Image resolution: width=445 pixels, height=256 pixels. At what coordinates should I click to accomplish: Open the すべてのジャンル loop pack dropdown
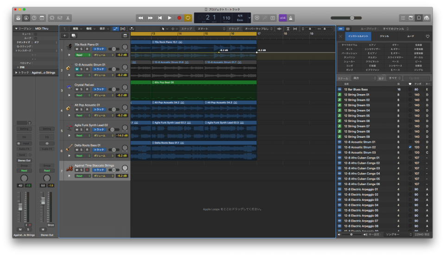click(395, 29)
